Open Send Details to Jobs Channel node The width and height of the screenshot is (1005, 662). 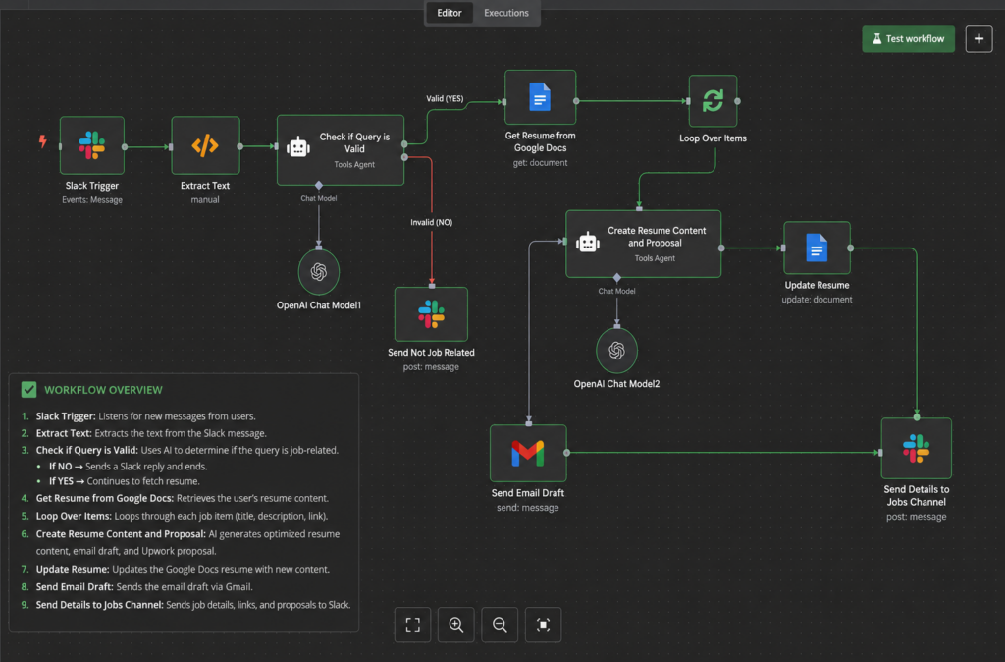(x=916, y=449)
